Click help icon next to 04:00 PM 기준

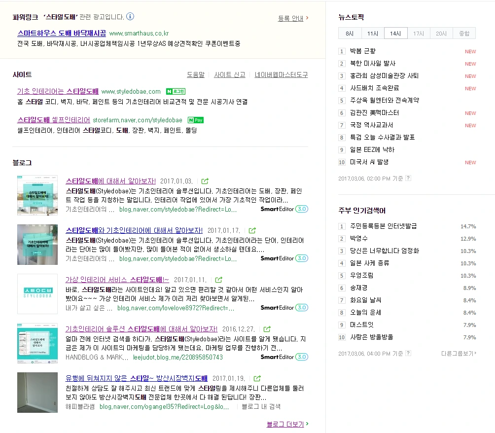408,353
